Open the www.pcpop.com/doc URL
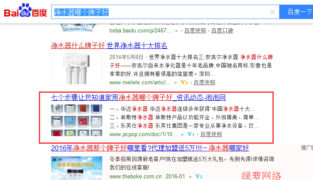Image resolution: width=313 pixels, height=180 pixels. point(143,134)
